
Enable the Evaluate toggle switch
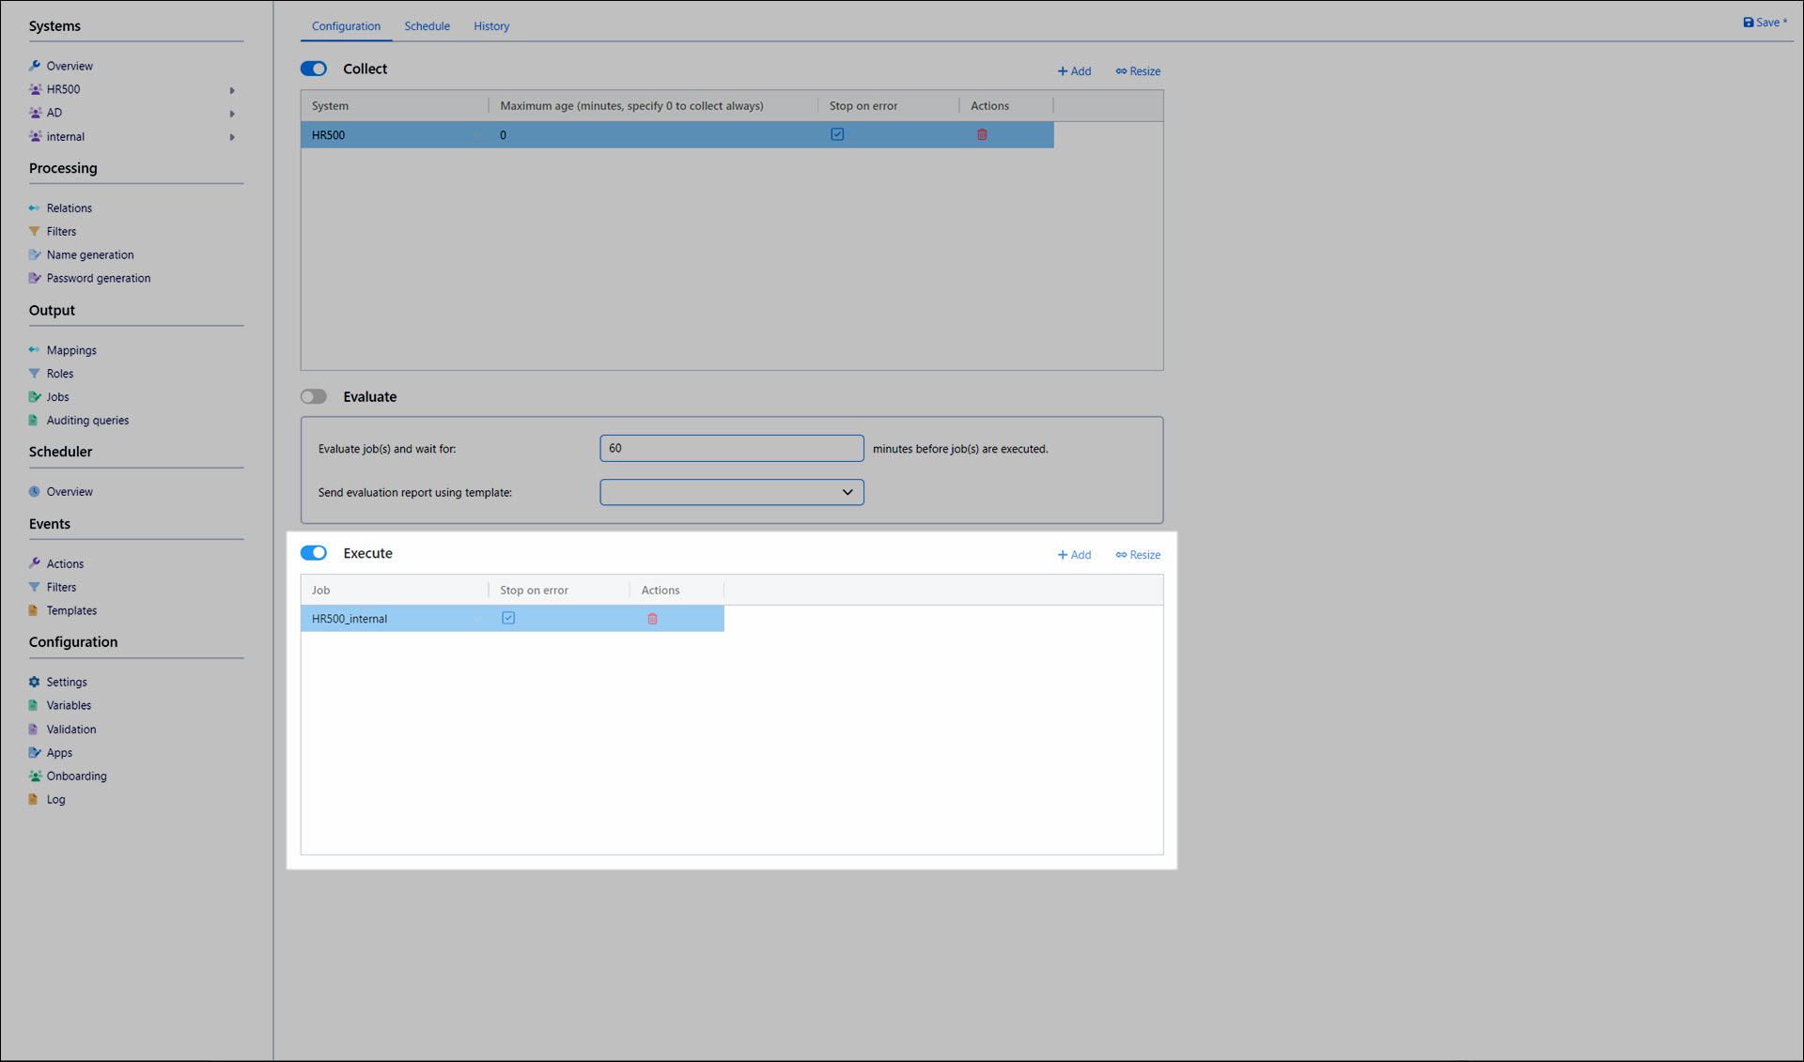point(314,396)
